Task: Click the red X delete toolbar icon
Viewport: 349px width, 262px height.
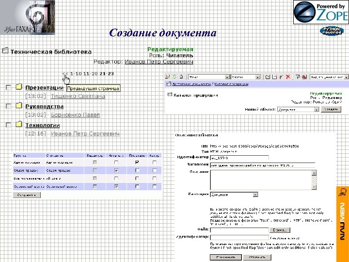Action: tap(288, 77)
